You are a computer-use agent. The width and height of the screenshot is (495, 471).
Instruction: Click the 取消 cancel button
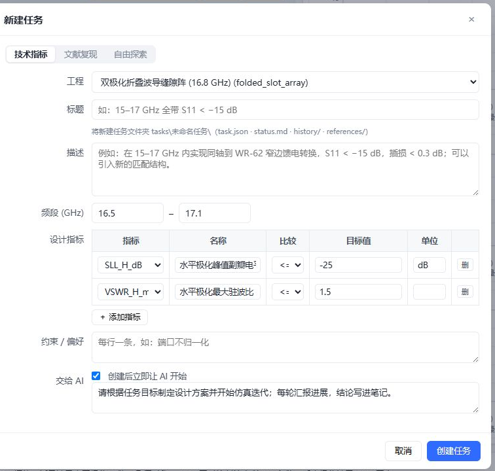403,451
